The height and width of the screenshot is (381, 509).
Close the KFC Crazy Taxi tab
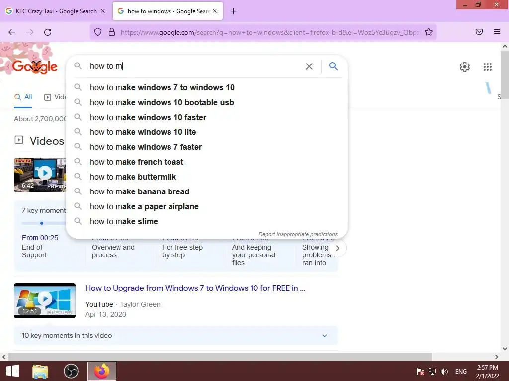point(103,11)
